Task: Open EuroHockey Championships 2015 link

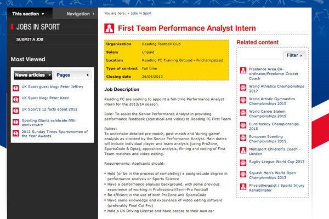Action: [x=274, y=126]
